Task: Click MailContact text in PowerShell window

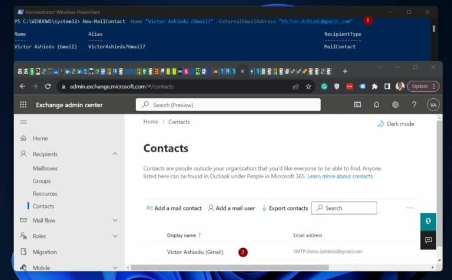Action: click(340, 46)
